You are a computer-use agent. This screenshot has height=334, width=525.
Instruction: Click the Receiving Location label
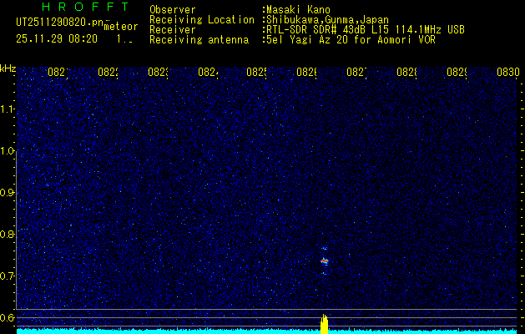coord(202,20)
